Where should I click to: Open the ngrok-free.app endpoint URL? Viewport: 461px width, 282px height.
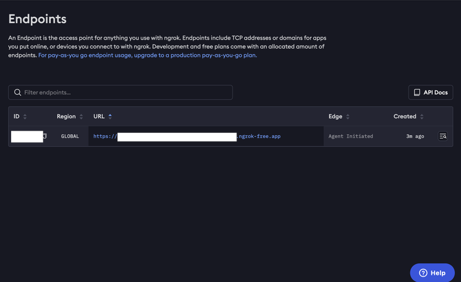coord(259,136)
